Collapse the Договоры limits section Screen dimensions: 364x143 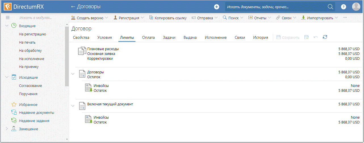coord(73,74)
